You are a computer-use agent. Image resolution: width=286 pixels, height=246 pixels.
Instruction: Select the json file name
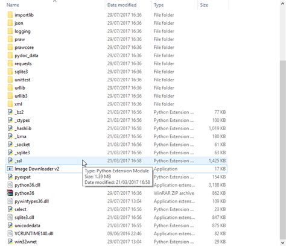pos(19,23)
